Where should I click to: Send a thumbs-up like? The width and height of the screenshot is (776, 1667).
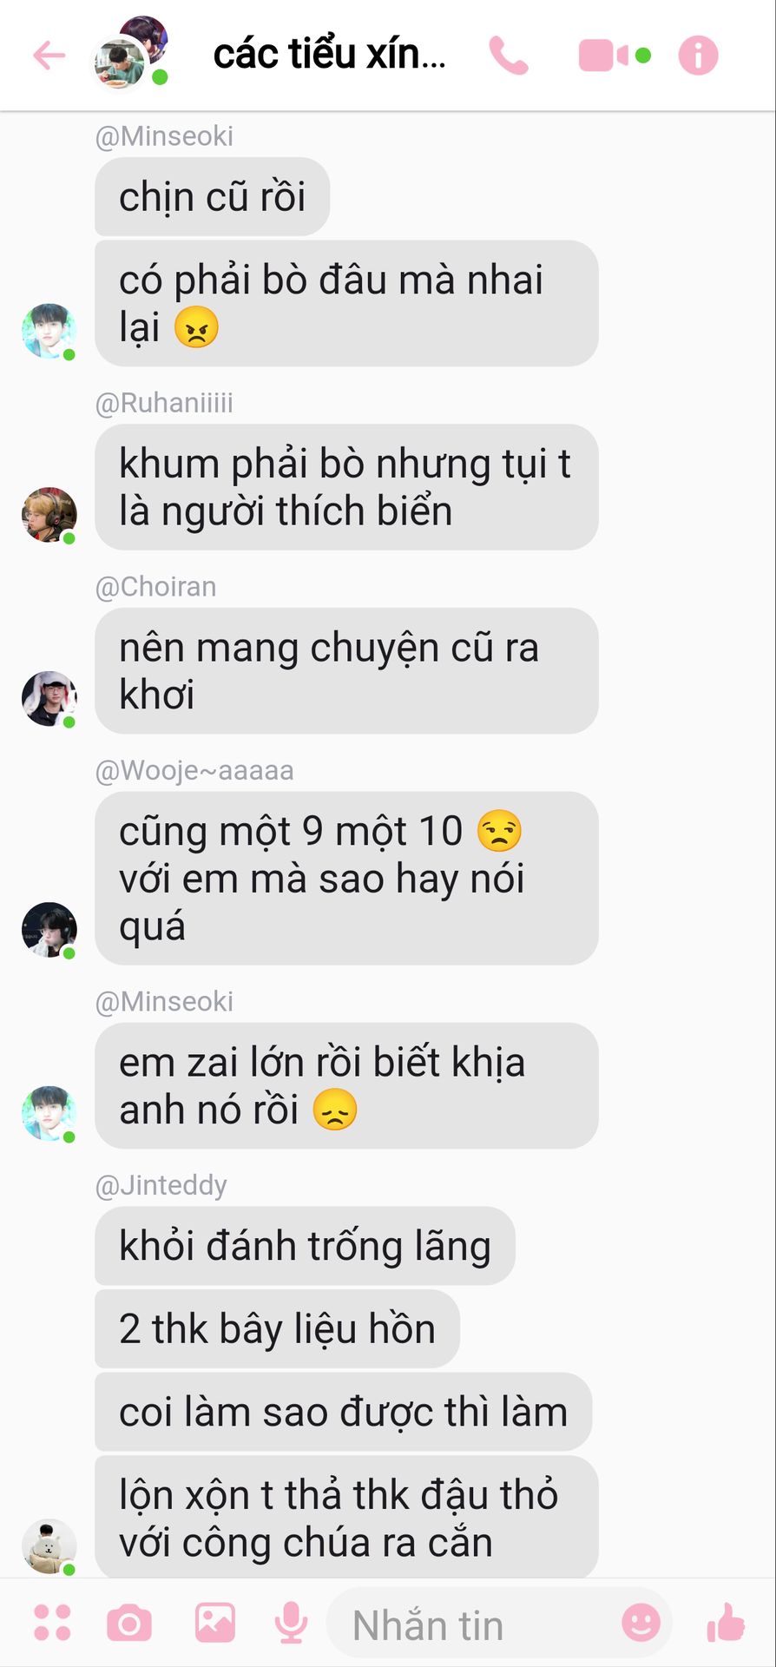tap(726, 1622)
